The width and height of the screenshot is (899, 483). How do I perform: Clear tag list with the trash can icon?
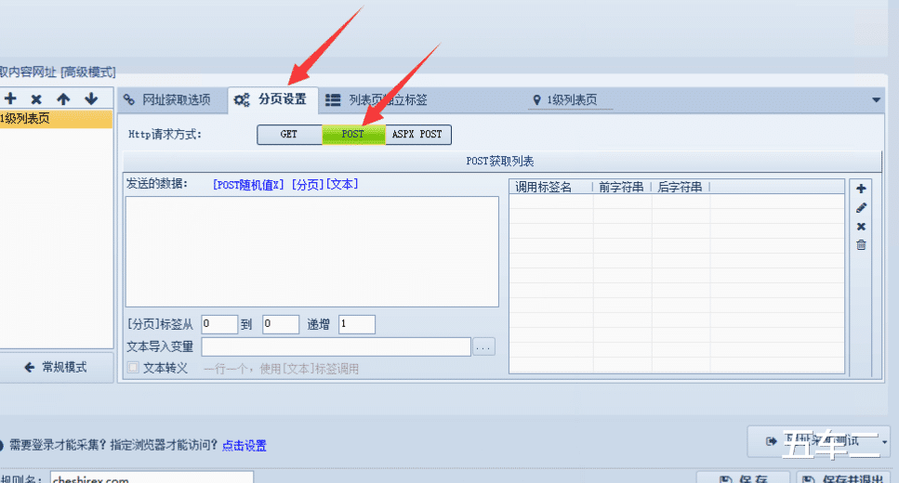861,244
